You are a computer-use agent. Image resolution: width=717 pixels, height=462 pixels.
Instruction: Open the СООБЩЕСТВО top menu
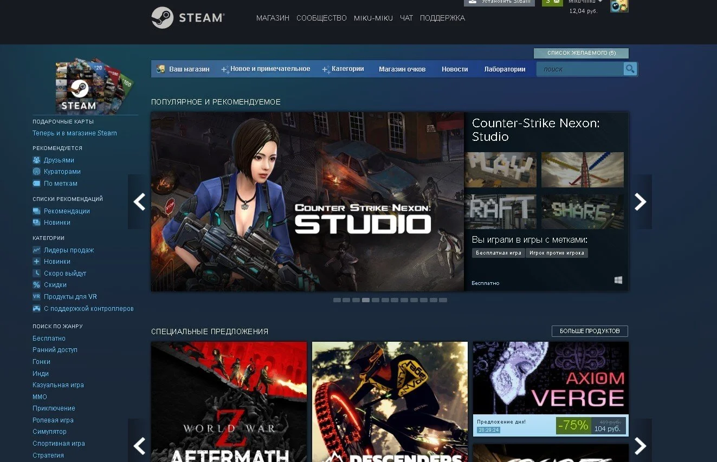point(321,18)
